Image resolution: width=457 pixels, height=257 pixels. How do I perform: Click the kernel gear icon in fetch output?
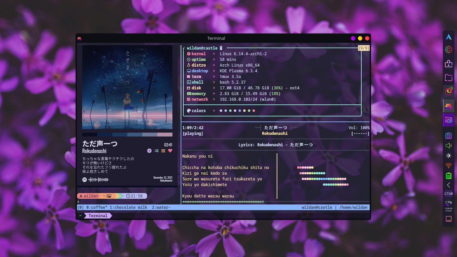pyautogui.click(x=189, y=54)
